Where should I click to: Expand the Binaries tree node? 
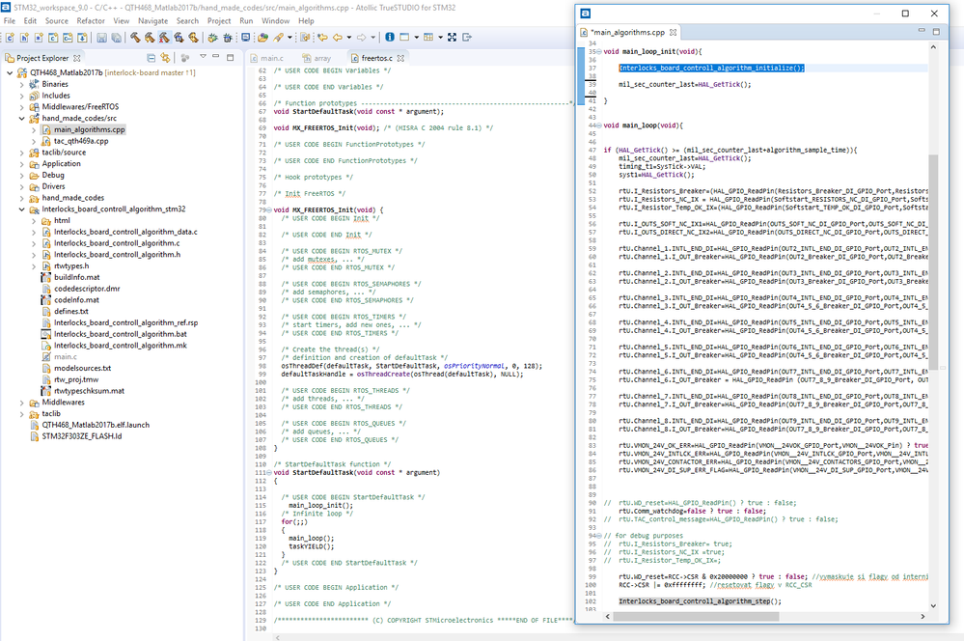pyautogui.click(x=21, y=84)
